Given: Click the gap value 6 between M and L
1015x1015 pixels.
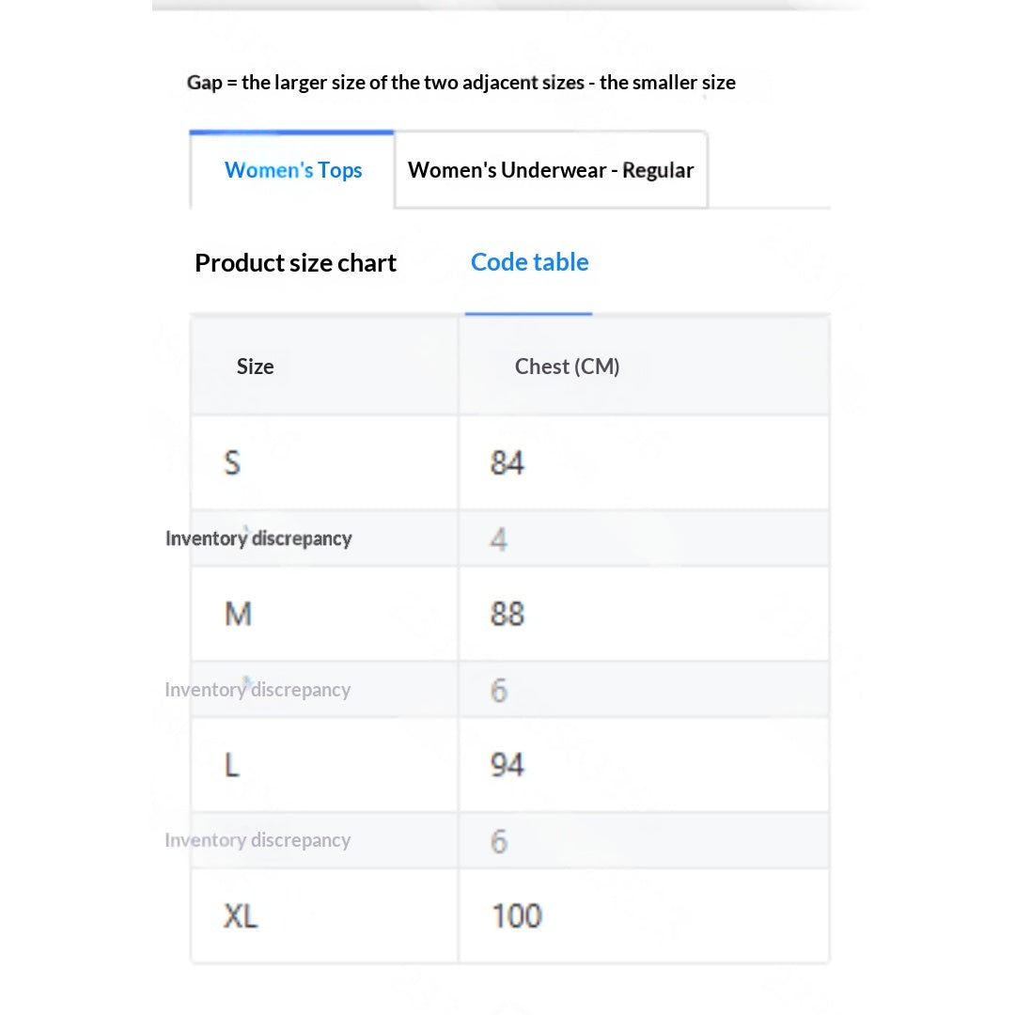Looking at the screenshot, I should 498,690.
